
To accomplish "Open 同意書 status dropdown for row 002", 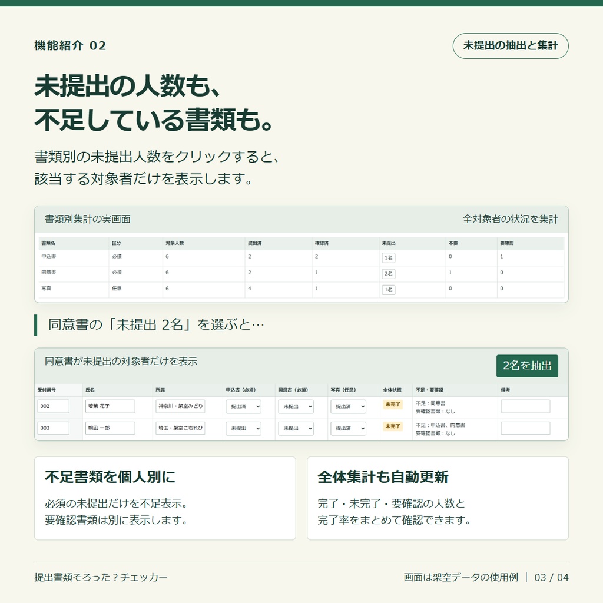I will coord(296,406).
